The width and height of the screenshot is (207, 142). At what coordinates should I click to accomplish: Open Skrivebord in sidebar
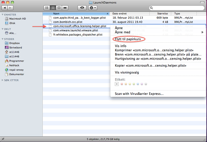15,47
